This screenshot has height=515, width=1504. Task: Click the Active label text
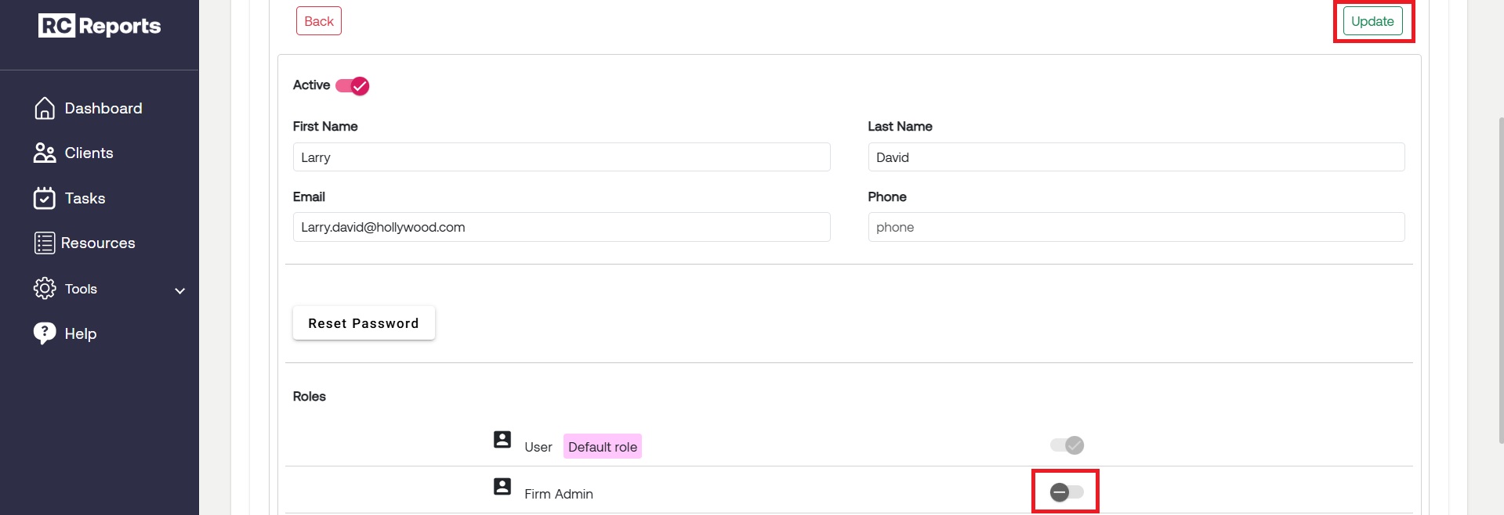(x=311, y=85)
